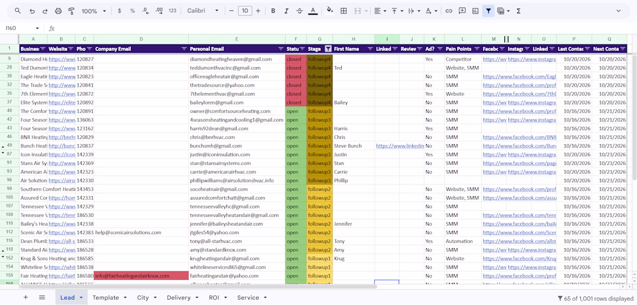Open the Template tab dropdown arrow
This screenshot has width=637, height=305.
click(x=125, y=297)
